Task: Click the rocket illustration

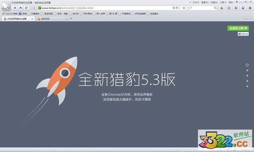Action: [x=57, y=81]
